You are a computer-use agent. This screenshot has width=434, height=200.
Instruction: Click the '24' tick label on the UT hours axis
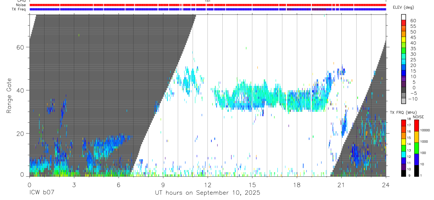386,184
